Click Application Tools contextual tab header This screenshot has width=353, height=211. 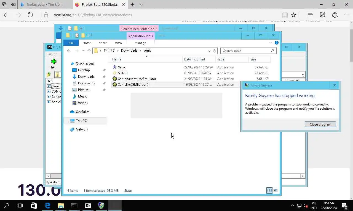point(140,36)
